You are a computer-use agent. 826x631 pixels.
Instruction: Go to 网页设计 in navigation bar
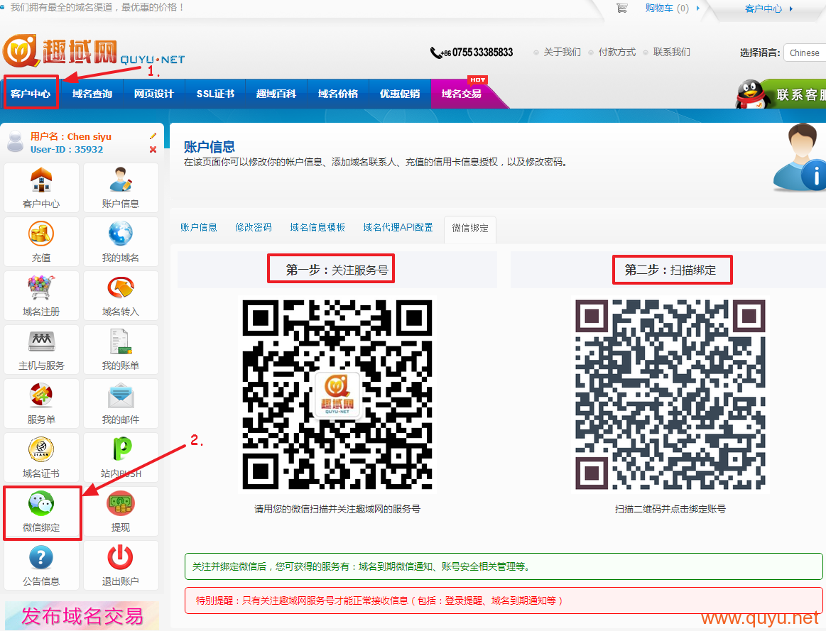point(154,94)
